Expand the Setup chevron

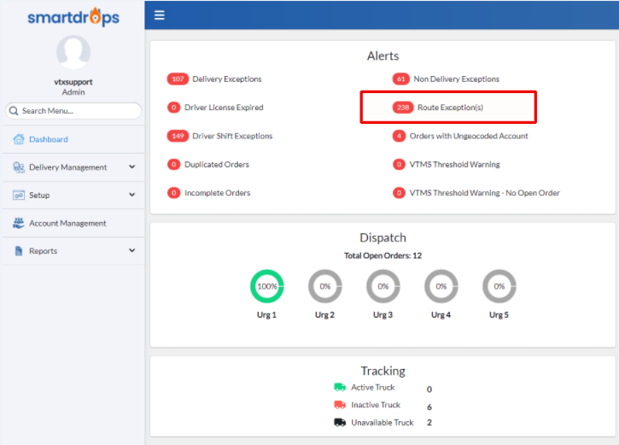tap(131, 195)
